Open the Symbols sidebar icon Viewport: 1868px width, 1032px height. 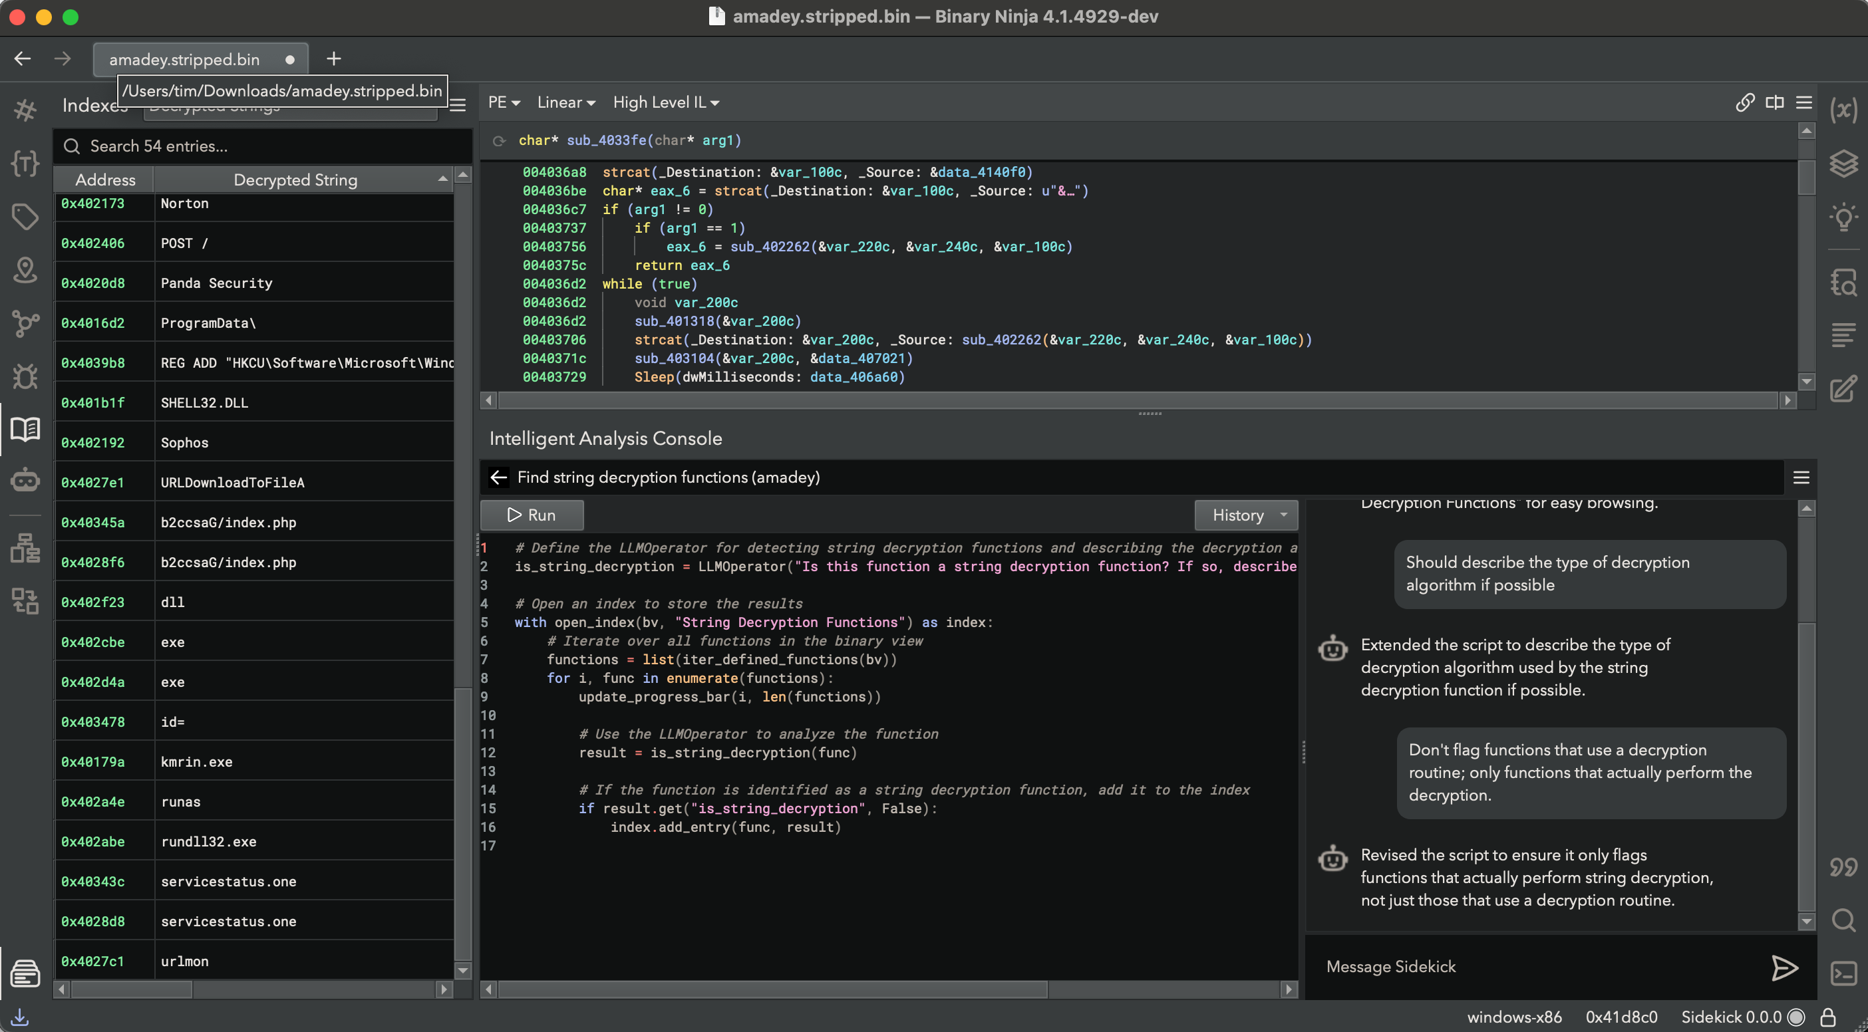click(25, 110)
